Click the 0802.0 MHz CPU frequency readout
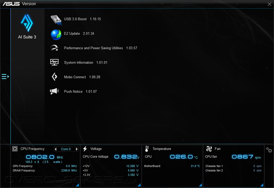This screenshot has width=274, height=188. pyautogui.click(x=45, y=157)
